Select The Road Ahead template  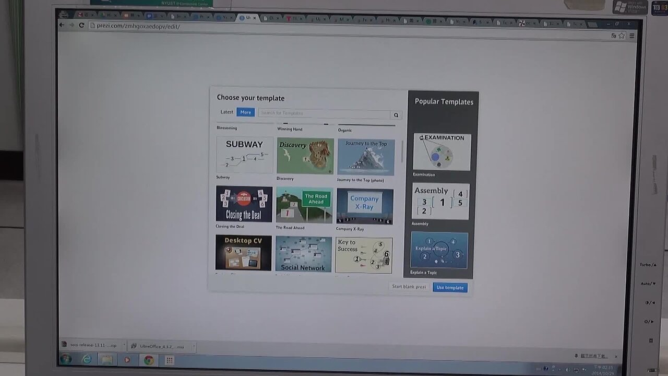pyautogui.click(x=304, y=205)
